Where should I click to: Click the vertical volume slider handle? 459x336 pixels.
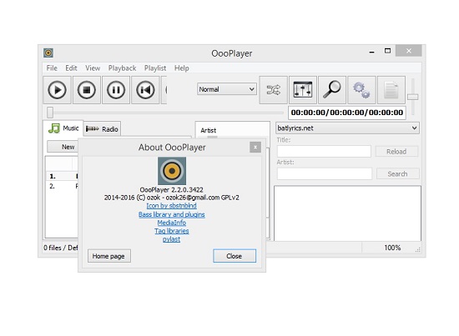pos(413,97)
